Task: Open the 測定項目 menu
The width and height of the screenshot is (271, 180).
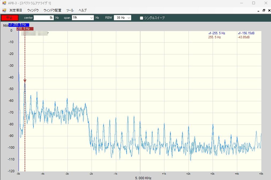Action: (16, 10)
